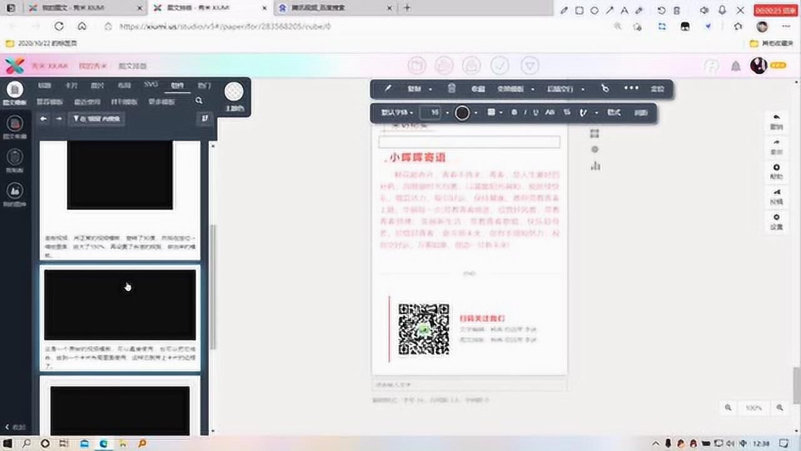Click the 间距 button
Image resolution: width=801 pixels, height=451 pixels.
[x=641, y=113]
